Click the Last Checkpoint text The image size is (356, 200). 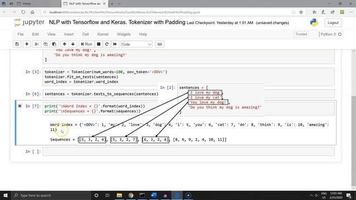point(220,23)
